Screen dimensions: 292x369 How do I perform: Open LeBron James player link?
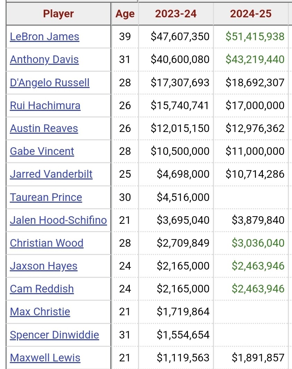(x=44, y=36)
